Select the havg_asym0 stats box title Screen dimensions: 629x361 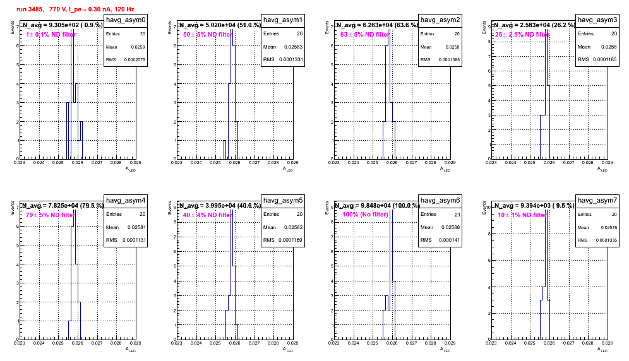coord(126,20)
